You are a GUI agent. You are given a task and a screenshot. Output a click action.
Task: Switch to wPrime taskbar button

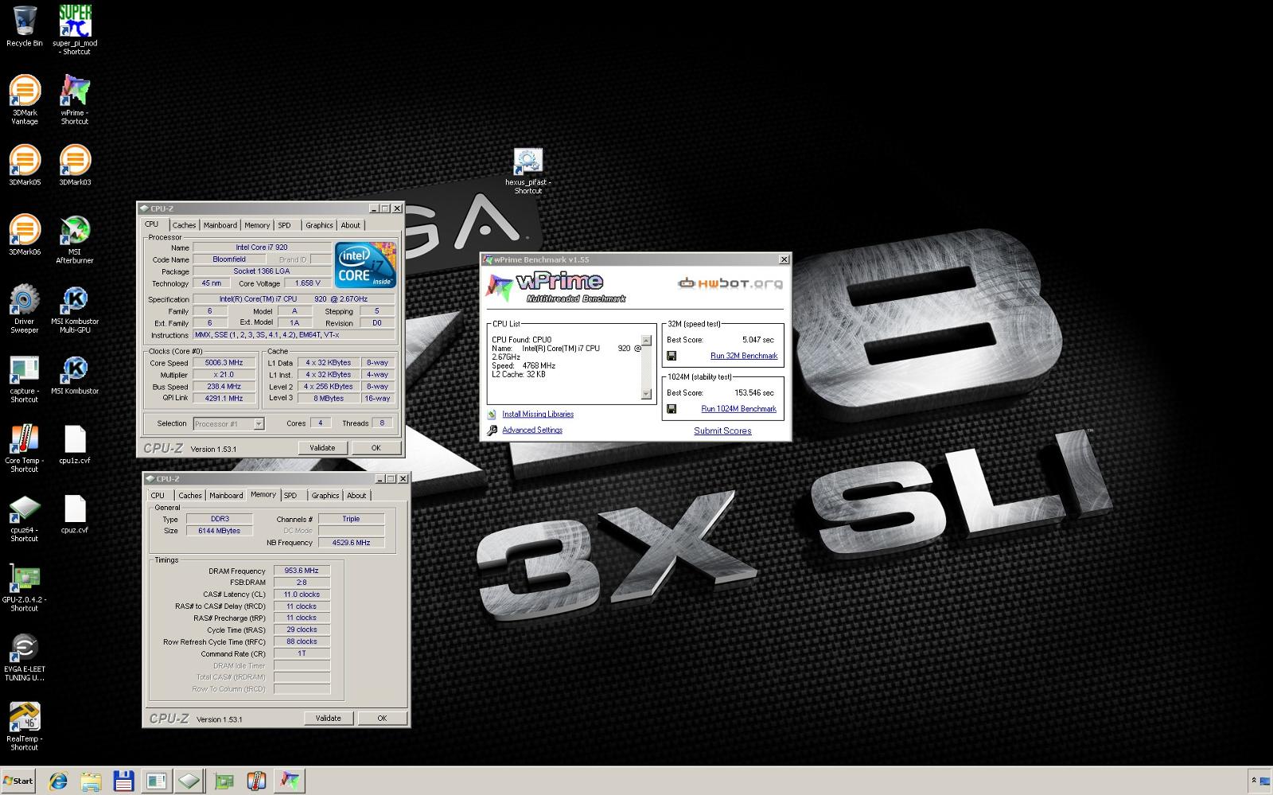pyautogui.click(x=289, y=781)
